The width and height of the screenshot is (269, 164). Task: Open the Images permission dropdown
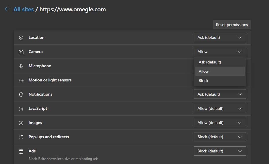220,123
